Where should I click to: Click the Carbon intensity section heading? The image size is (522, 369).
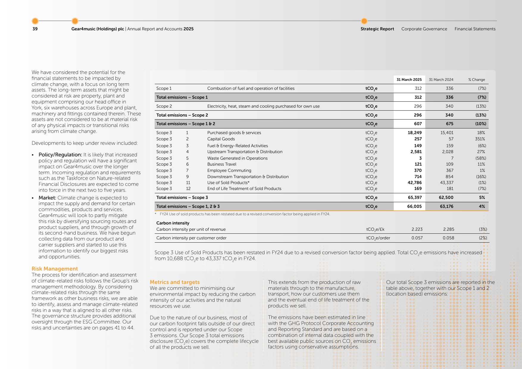coord(173,223)
